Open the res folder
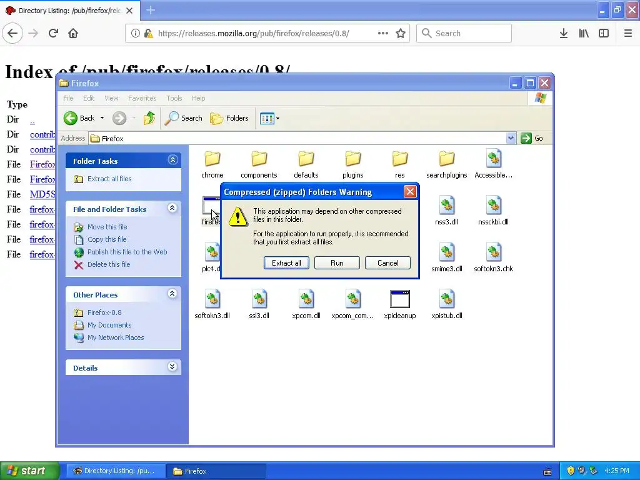Screen dimensions: 640x480 399,164
